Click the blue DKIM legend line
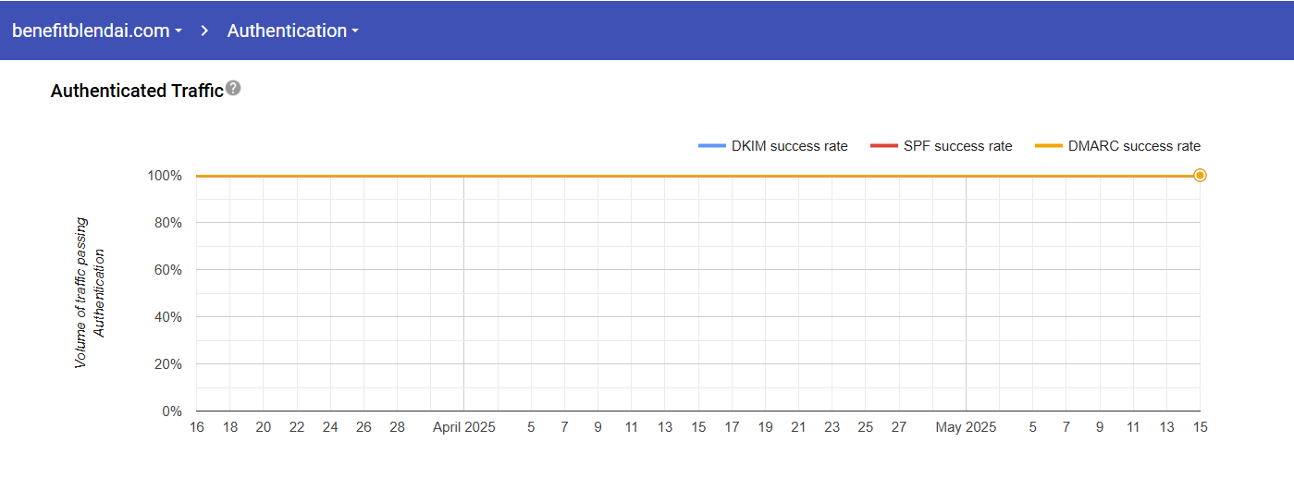 point(711,146)
